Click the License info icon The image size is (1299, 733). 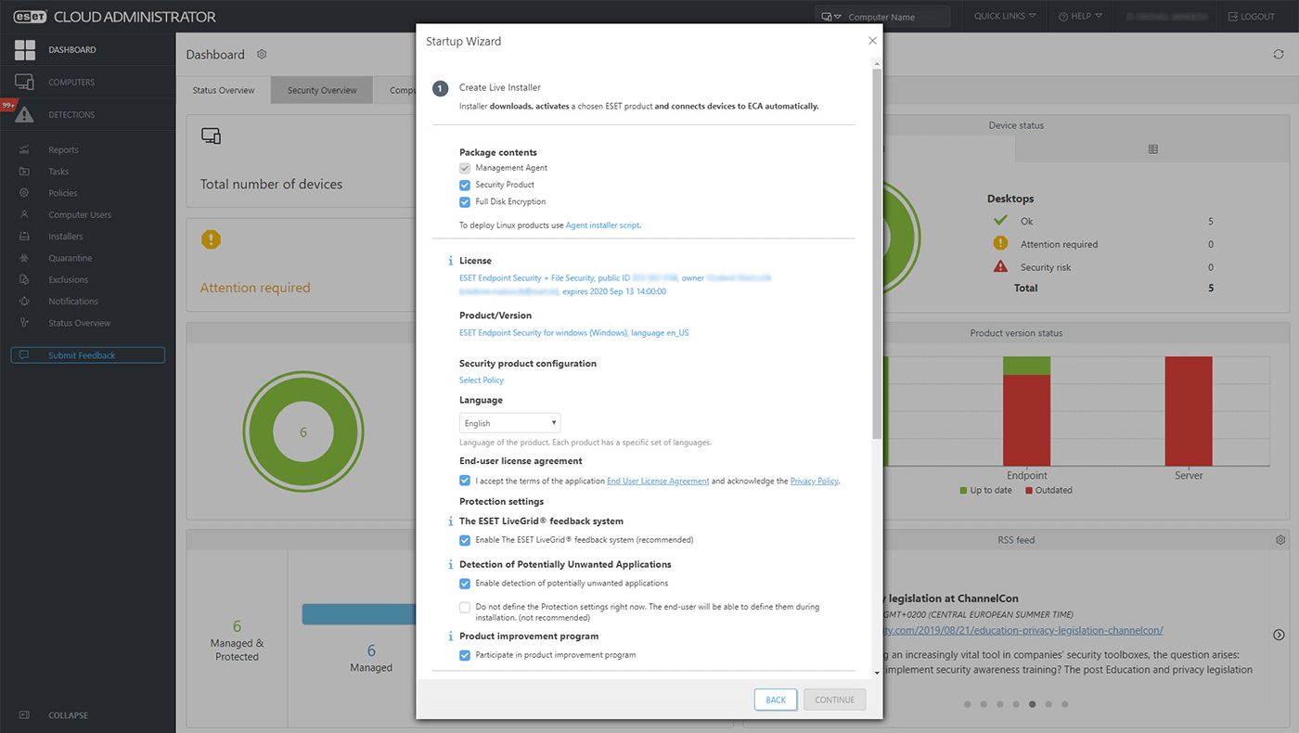(451, 262)
